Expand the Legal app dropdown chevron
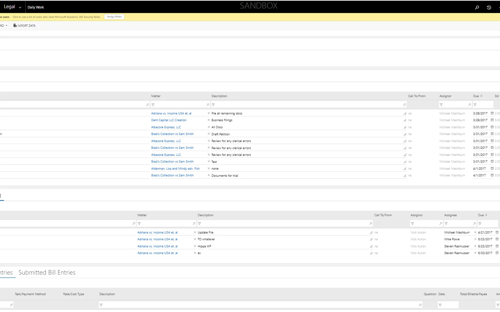This screenshot has height=312, width=500. point(20,7)
